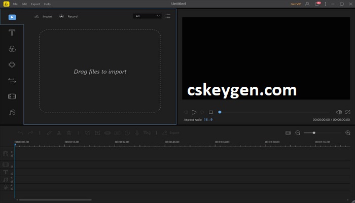Open the Transitions panel
The image size is (355, 203).
click(12, 80)
